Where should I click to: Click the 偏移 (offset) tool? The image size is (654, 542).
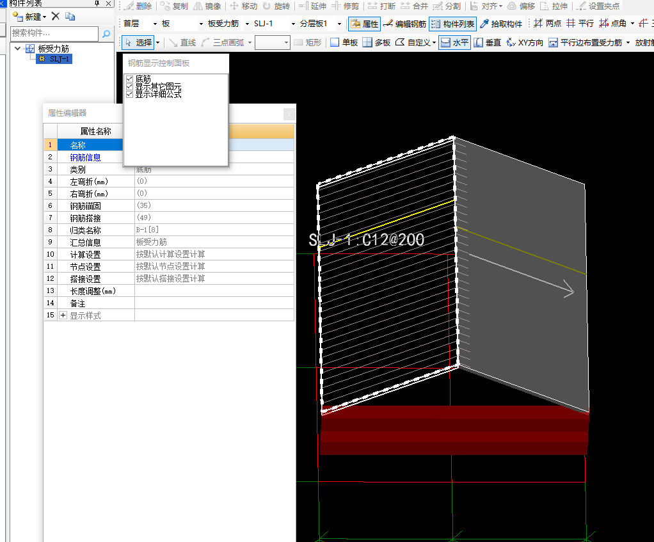tap(521, 6)
